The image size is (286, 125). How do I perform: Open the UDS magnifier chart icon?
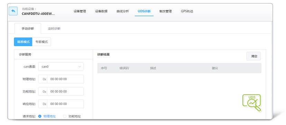(x=252, y=103)
